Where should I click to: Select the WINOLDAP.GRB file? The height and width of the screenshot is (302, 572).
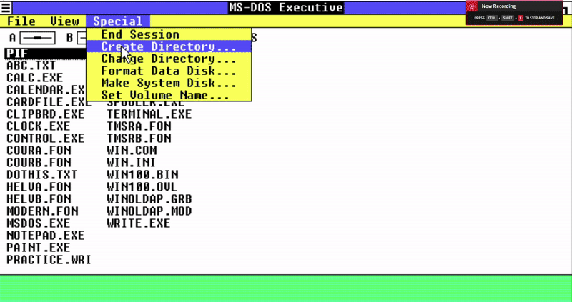pyautogui.click(x=149, y=199)
